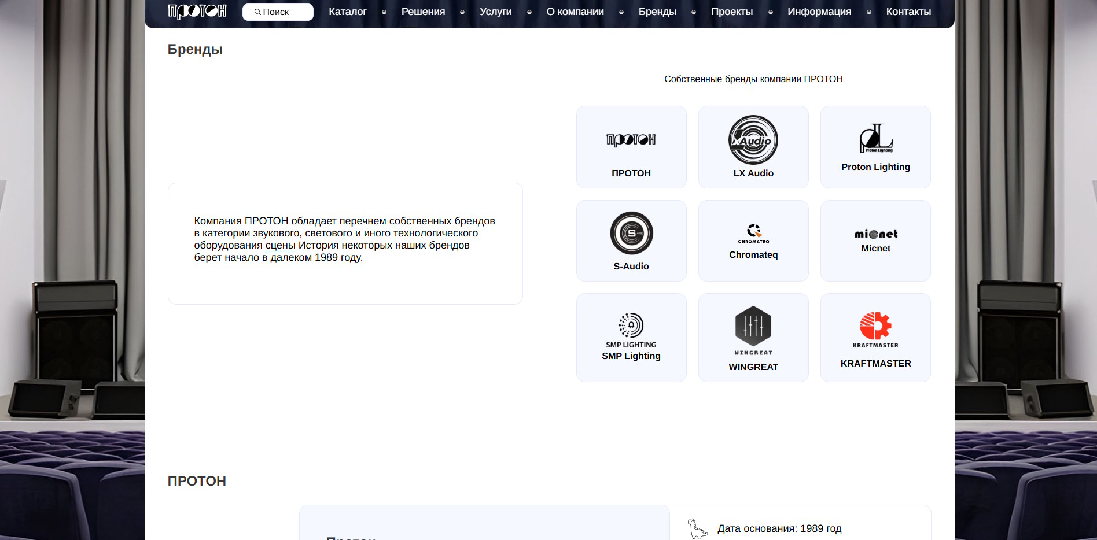This screenshot has height=540, width=1097.
Task: Open the Proton Lighting brand logo
Action: 876,138
